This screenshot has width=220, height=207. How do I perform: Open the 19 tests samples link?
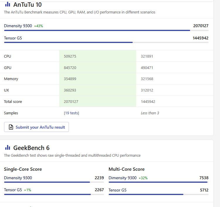pos(71,113)
